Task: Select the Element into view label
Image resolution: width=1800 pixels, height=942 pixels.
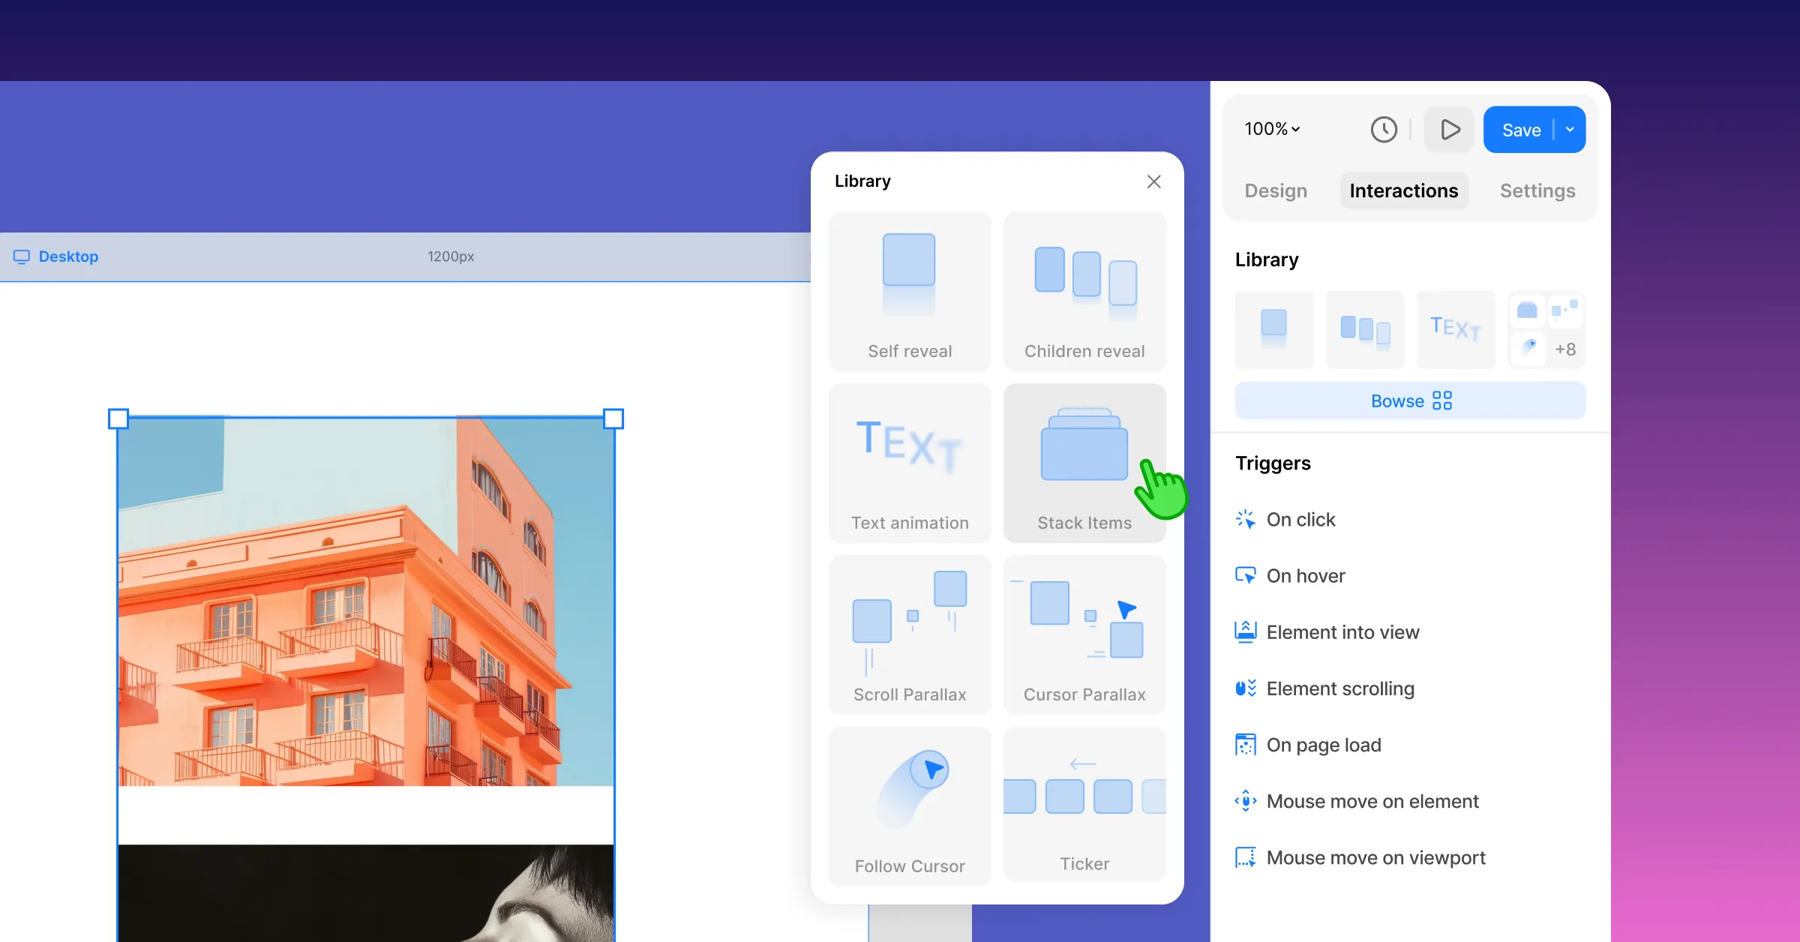Action: point(1342,632)
